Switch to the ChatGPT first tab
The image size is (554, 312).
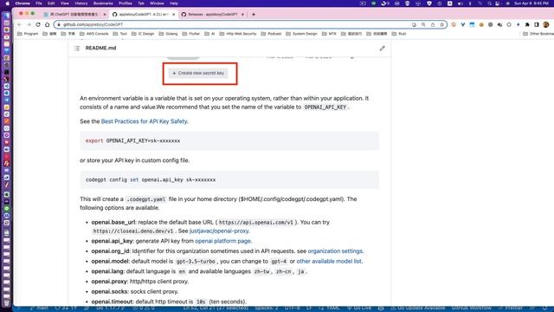tap(74, 15)
